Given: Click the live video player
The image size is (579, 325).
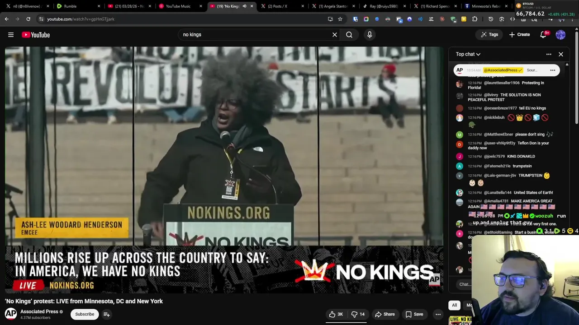Looking at the screenshot, I should tap(224, 170).
